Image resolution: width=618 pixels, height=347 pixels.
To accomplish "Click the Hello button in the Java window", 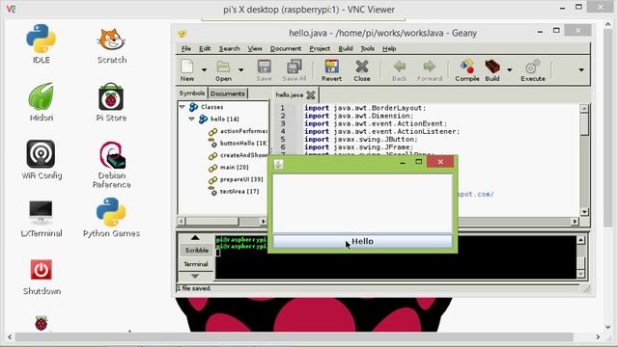I will tap(363, 241).
